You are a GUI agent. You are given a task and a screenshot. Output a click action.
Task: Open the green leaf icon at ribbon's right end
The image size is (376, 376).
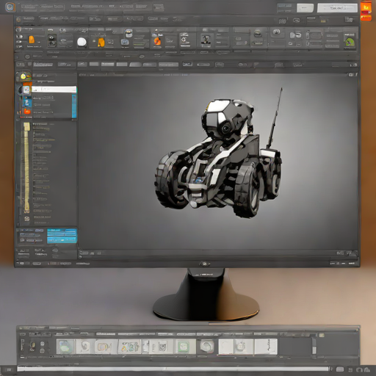click(350, 42)
